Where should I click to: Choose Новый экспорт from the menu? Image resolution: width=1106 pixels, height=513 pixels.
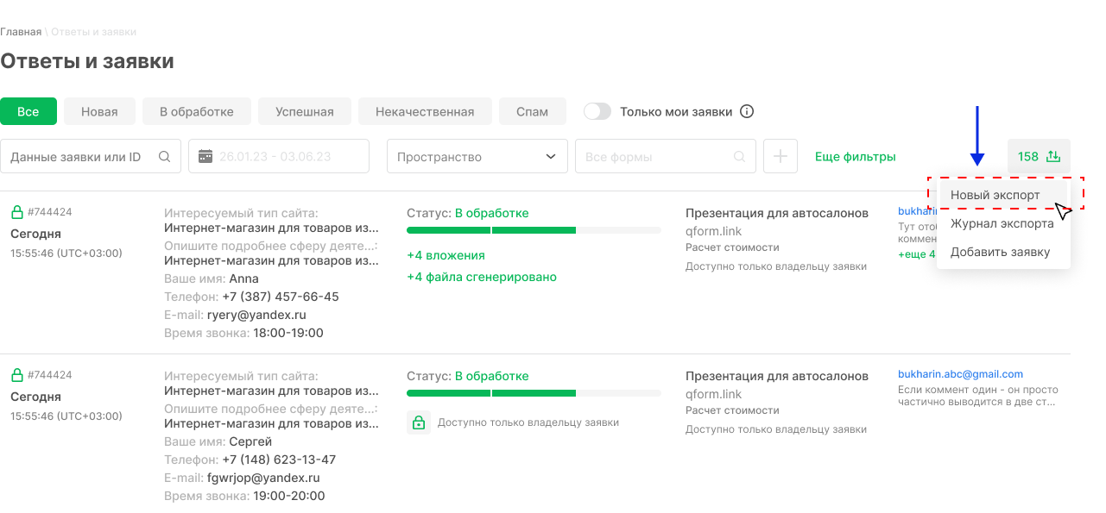coord(995,195)
